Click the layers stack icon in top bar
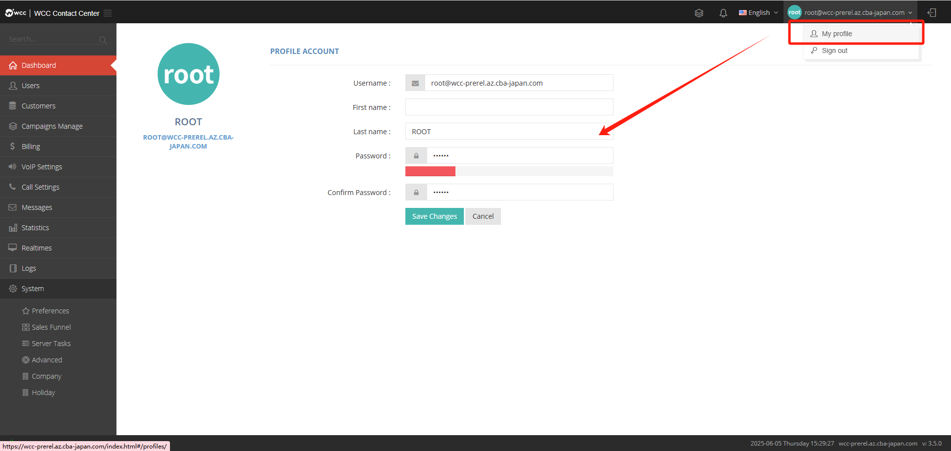This screenshot has width=951, height=451. [x=699, y=13]
